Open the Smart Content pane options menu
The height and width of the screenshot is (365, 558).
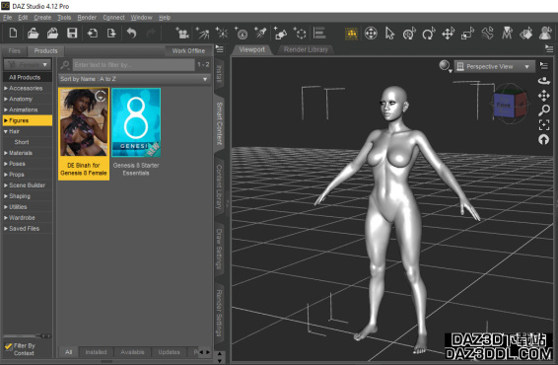coord(220,48)
